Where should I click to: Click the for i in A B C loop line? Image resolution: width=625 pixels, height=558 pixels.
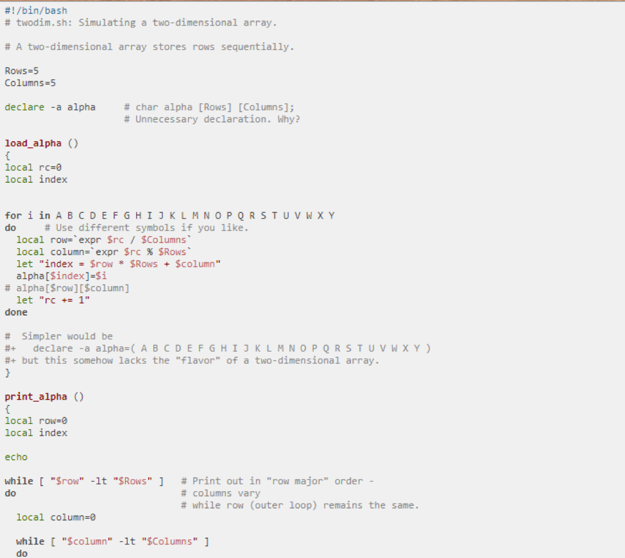[169, 216]
